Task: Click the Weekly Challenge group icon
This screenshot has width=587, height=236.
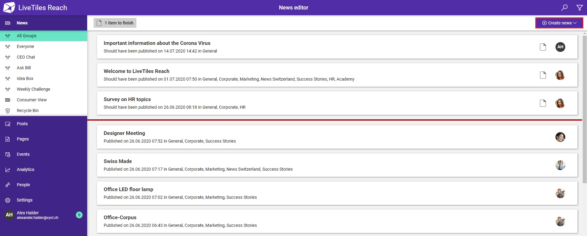Action: (8, 89)
